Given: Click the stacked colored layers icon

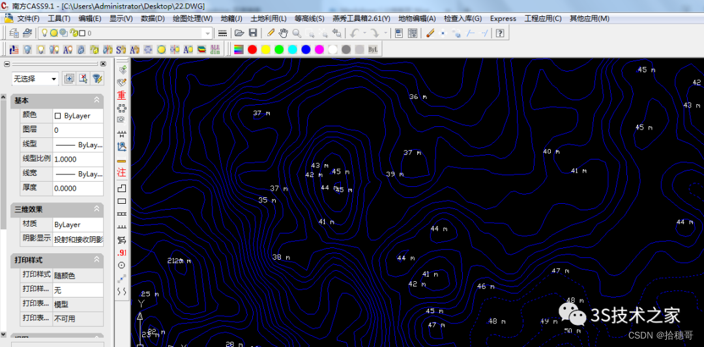Looking at the screenshot, I should tap(203, 49).
